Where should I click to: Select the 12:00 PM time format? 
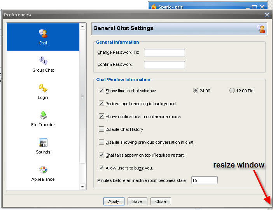point(232,91)
